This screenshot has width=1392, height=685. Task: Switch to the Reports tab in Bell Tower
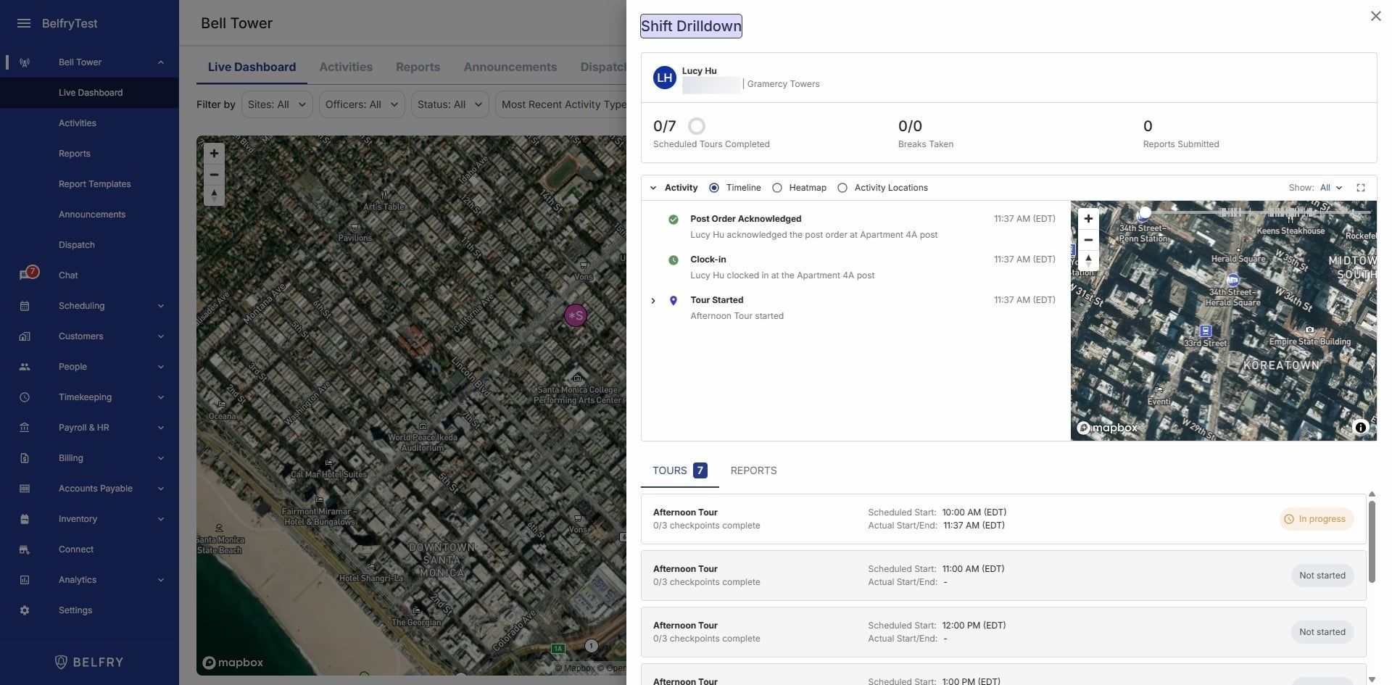418,67
